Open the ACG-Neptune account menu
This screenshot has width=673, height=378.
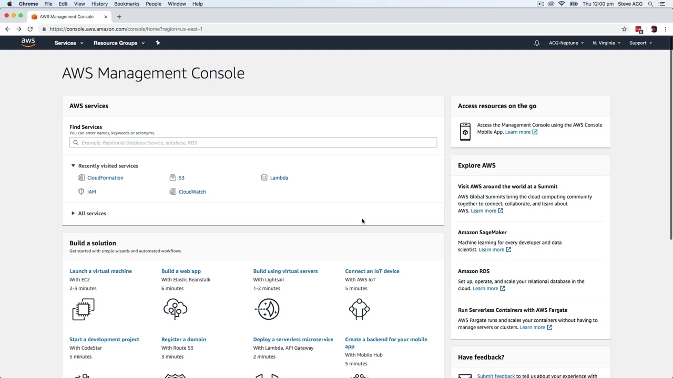566,43
